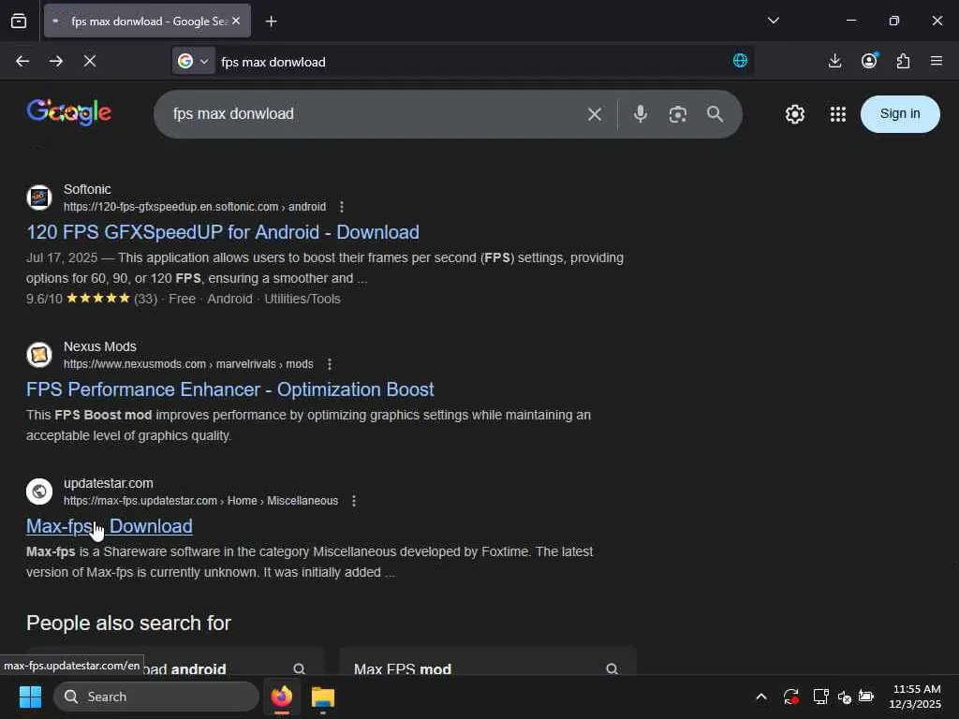Close the 'fps max donwload' tab
The height and width of the screenshot is (719, 959).
[236, 21]
